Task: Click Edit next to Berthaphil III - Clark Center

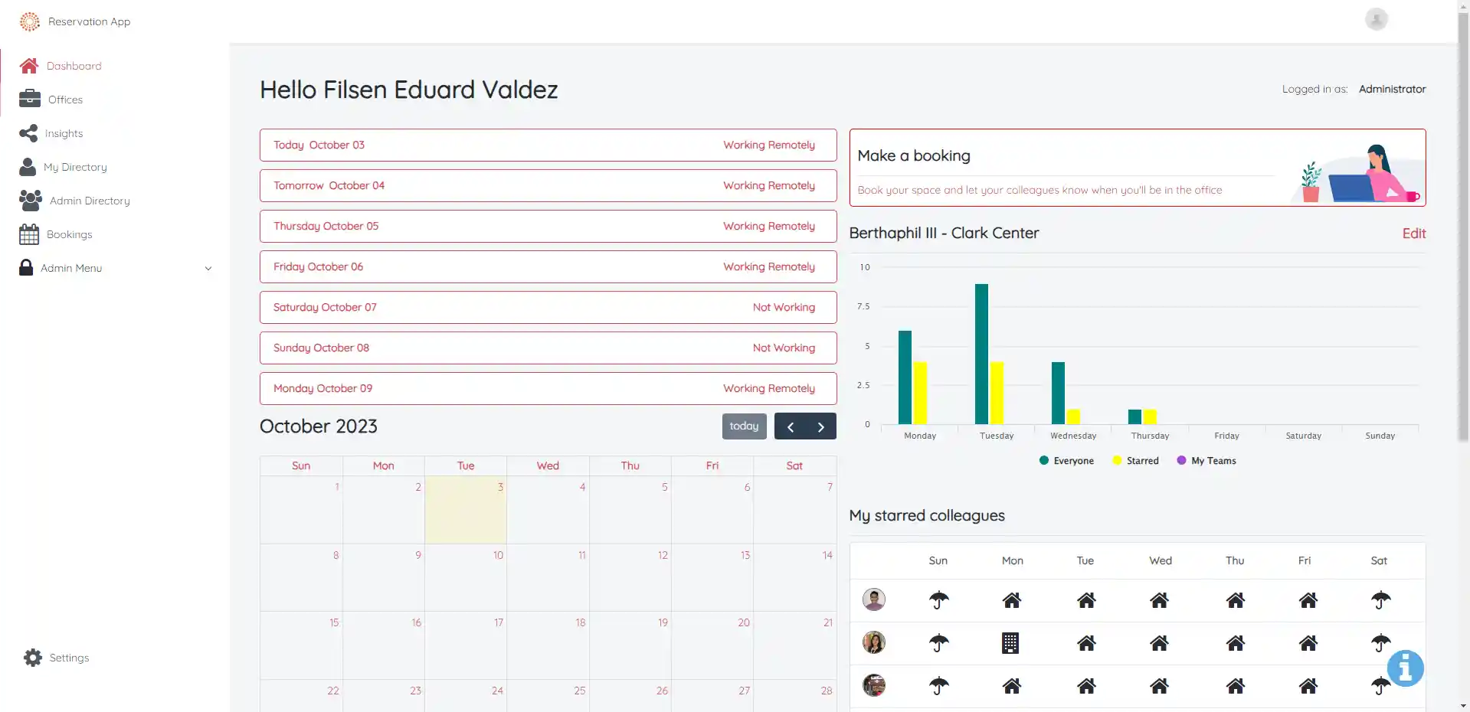Action: [x=1413, y=234]
